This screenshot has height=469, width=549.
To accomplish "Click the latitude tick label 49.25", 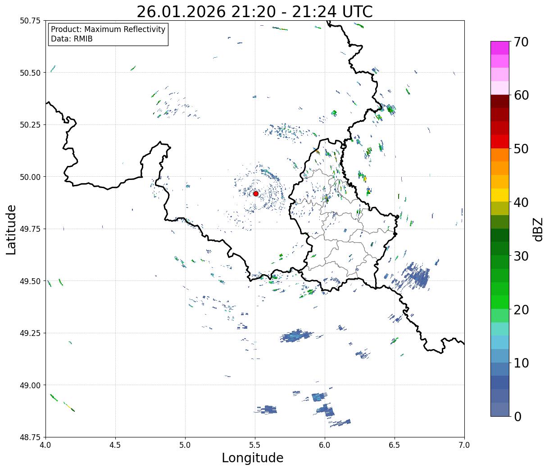I will pos(31,333).
